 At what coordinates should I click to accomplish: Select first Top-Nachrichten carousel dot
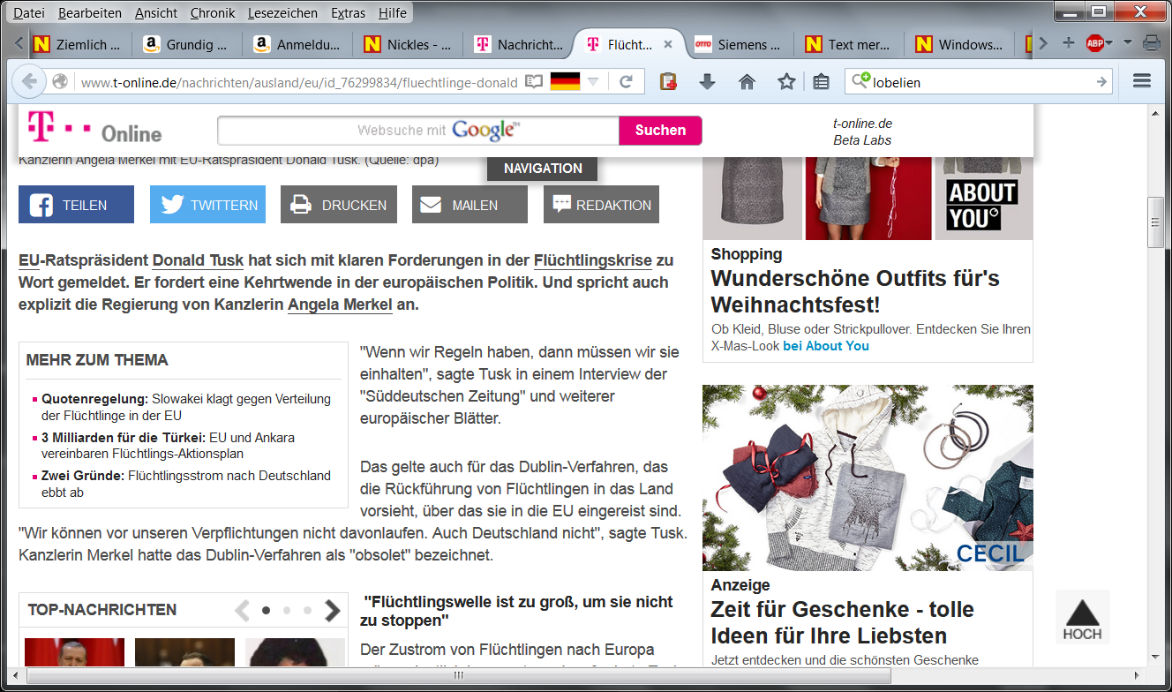(x=266, y=610)
